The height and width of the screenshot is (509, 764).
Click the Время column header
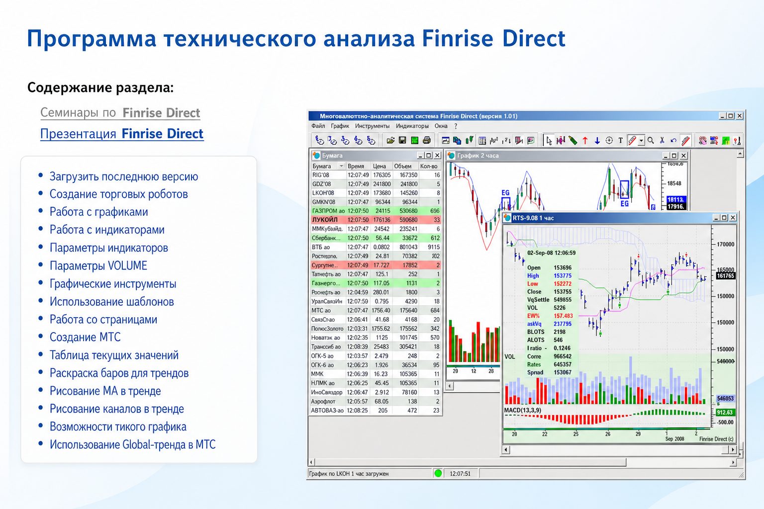pos(358,166)
